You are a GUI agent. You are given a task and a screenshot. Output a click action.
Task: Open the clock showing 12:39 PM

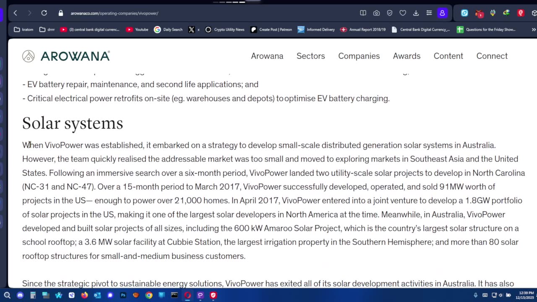point(525,295)
